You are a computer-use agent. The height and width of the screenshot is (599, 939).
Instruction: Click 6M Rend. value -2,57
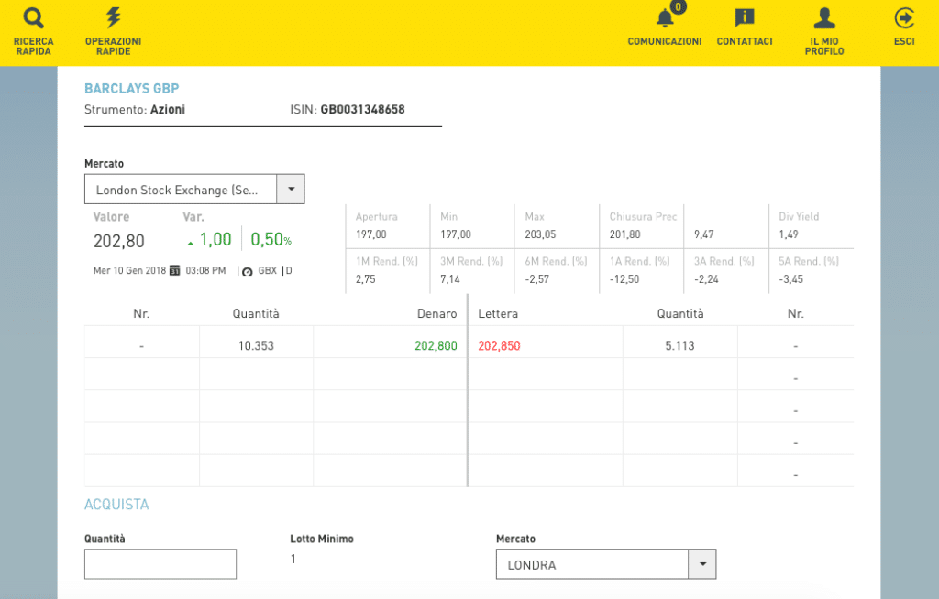click(x=536, y=279)
